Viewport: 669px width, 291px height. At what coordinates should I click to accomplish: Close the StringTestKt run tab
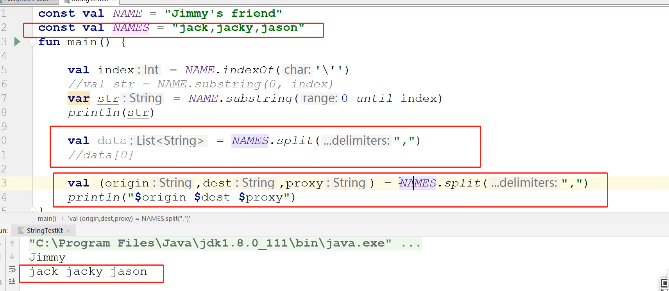click(x=68, y=231)
